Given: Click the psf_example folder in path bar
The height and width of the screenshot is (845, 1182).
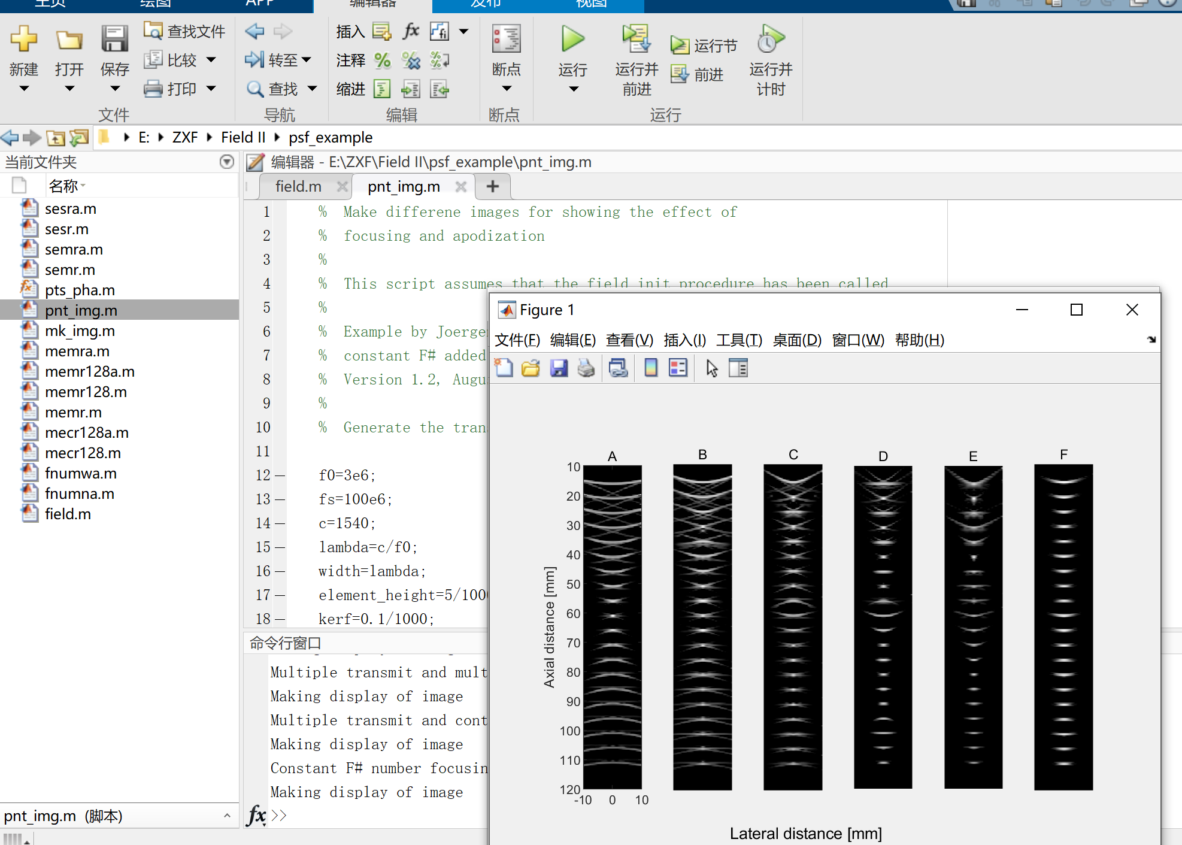Looking at the screenshot, I should tap(331, 138).
